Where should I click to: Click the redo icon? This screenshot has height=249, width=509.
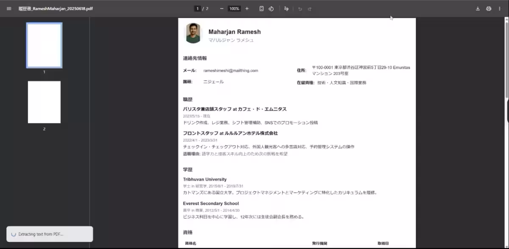[x=309, y=8]
